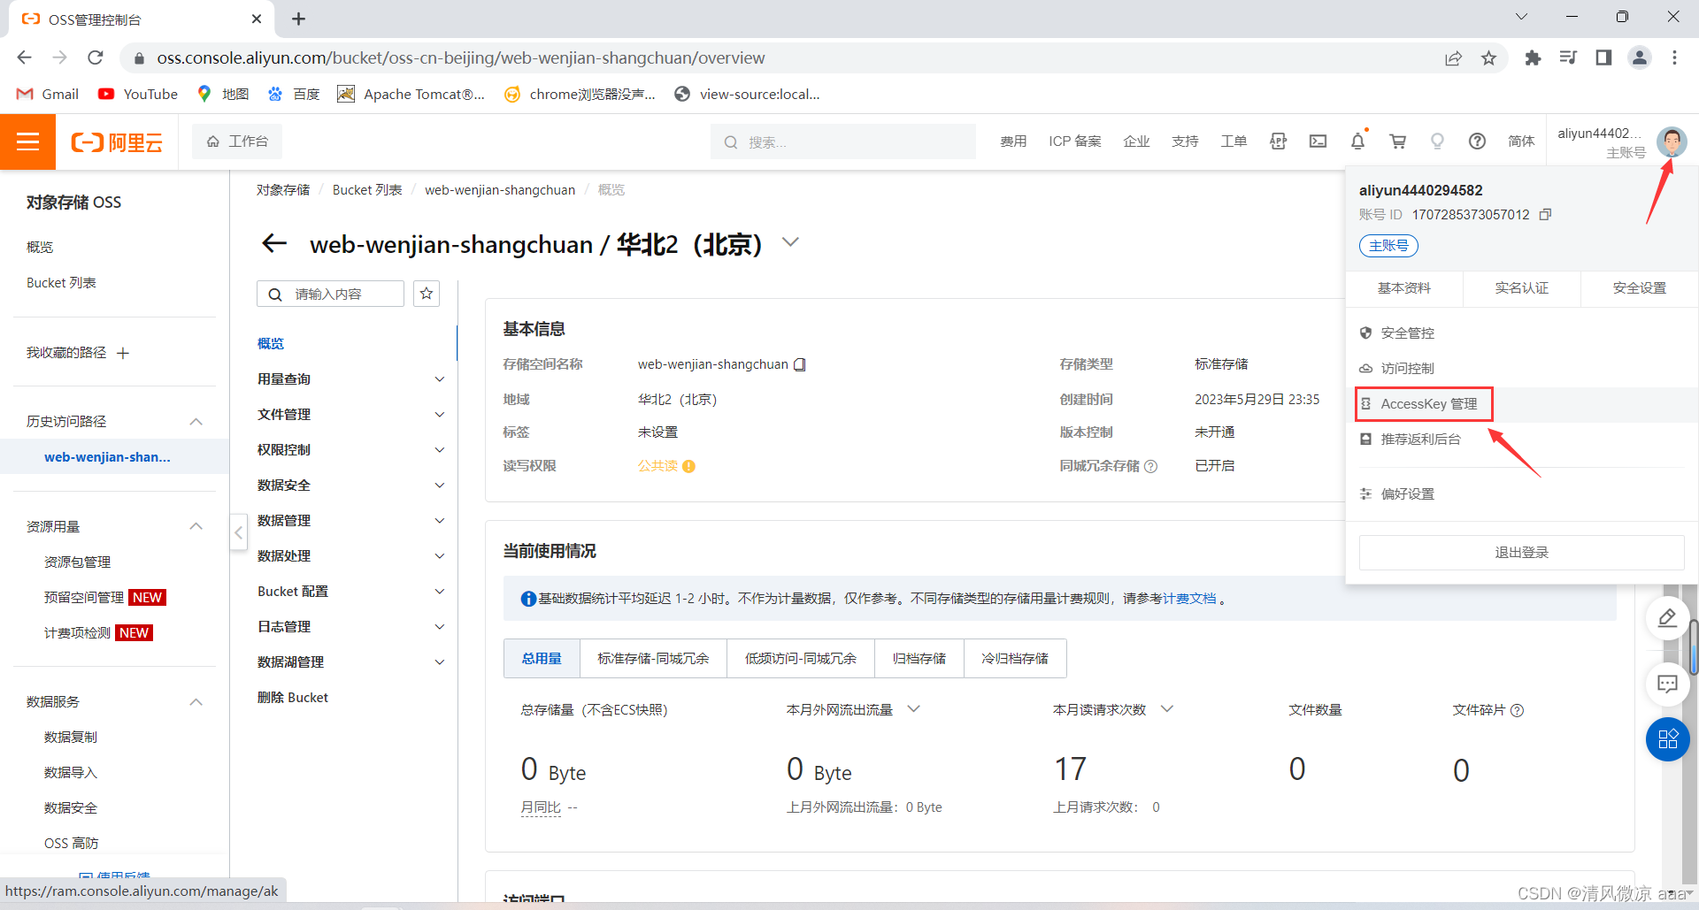Click the browser share page icon
The image size is (1699, 910).
pyautogui.click(x=1453, y=57)
